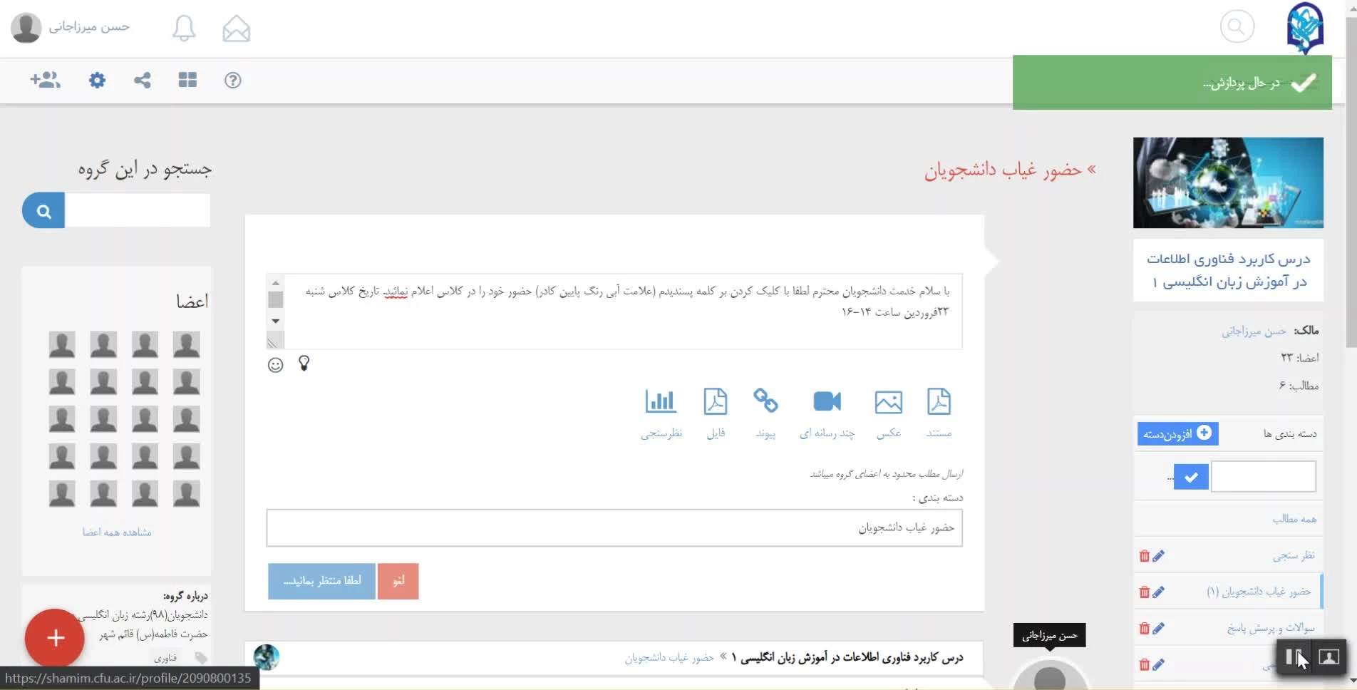Open group settings gear icon
The height and width of the screenshot is (690, 1357).
(x=97, y=80)
